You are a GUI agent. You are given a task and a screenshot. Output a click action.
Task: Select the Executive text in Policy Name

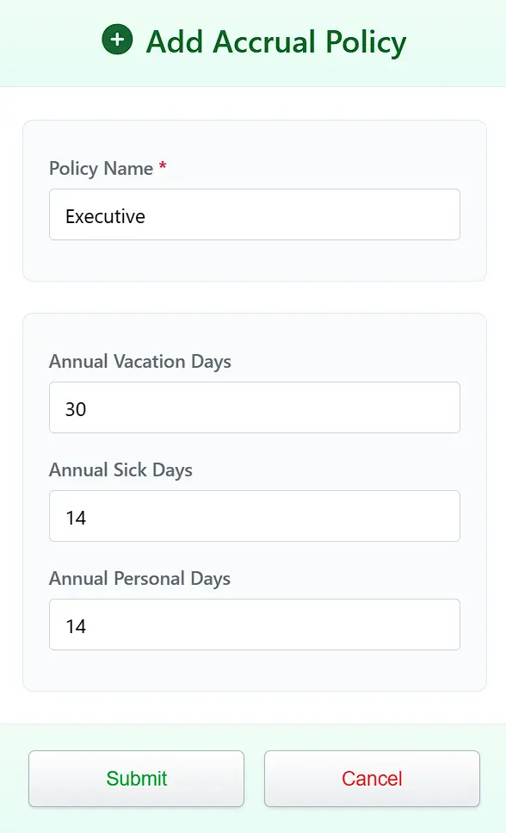click(x=103, y=214)
